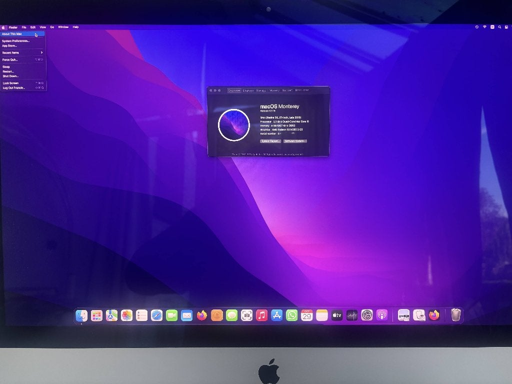Open the Go menu
The height and width of the screenshot is (384, 512).
point(52,27)
